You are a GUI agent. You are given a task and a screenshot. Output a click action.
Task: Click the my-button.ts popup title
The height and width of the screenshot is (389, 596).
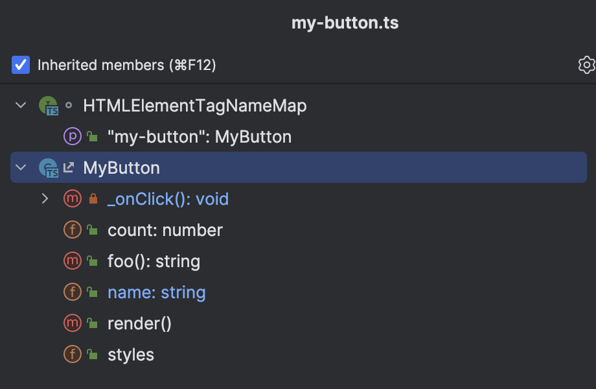tap(345, 24)
